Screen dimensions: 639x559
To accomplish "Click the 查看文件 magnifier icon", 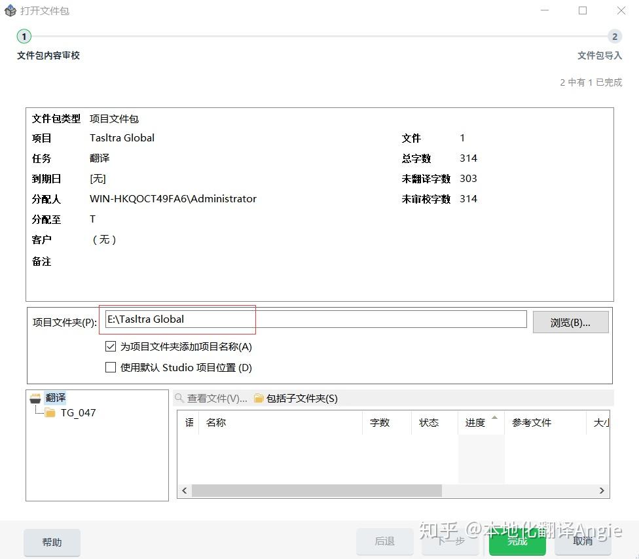I will pos(178,398).
